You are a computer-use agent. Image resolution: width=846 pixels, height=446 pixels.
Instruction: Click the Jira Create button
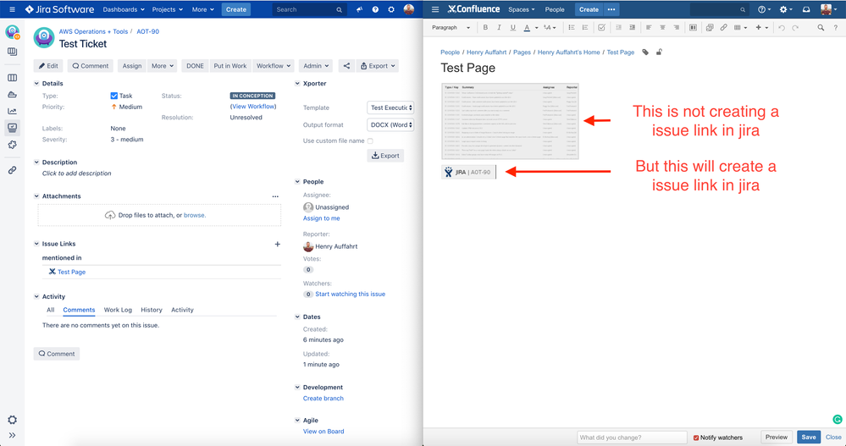click(x=235, y=9)
